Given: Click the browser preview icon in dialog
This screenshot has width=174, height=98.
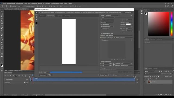Looking at the screenshot, I should (49, 75).
